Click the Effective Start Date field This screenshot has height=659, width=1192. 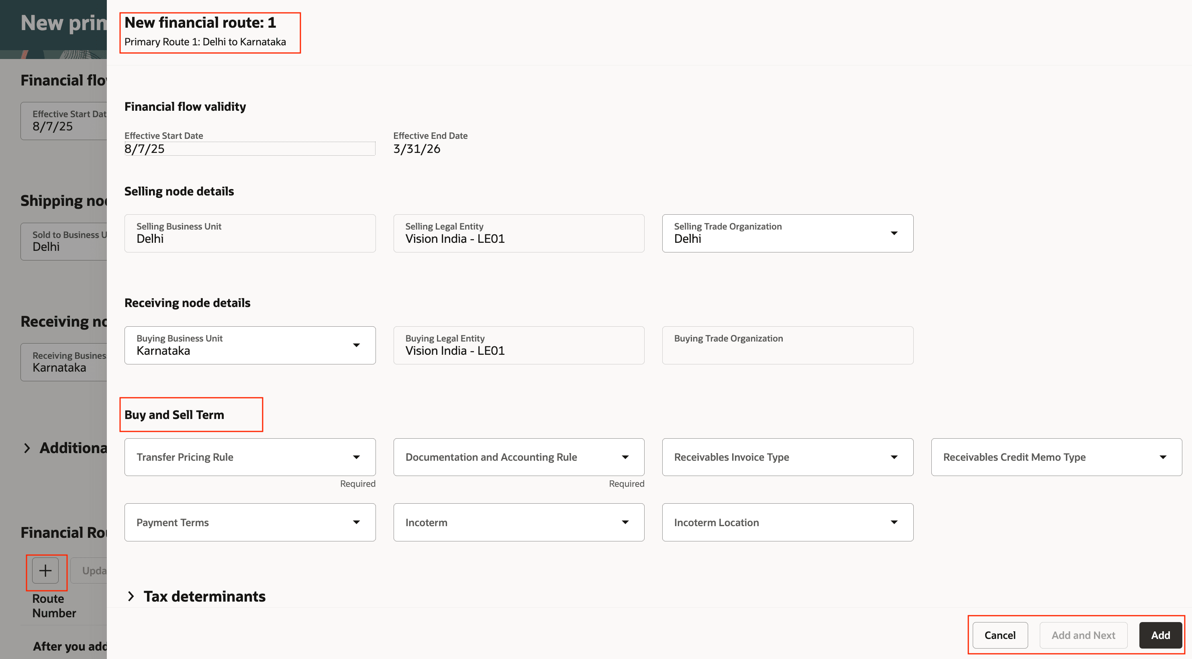(249, 149)
